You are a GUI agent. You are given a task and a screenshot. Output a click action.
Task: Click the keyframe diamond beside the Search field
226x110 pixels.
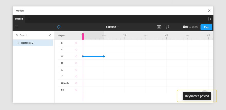50,35
